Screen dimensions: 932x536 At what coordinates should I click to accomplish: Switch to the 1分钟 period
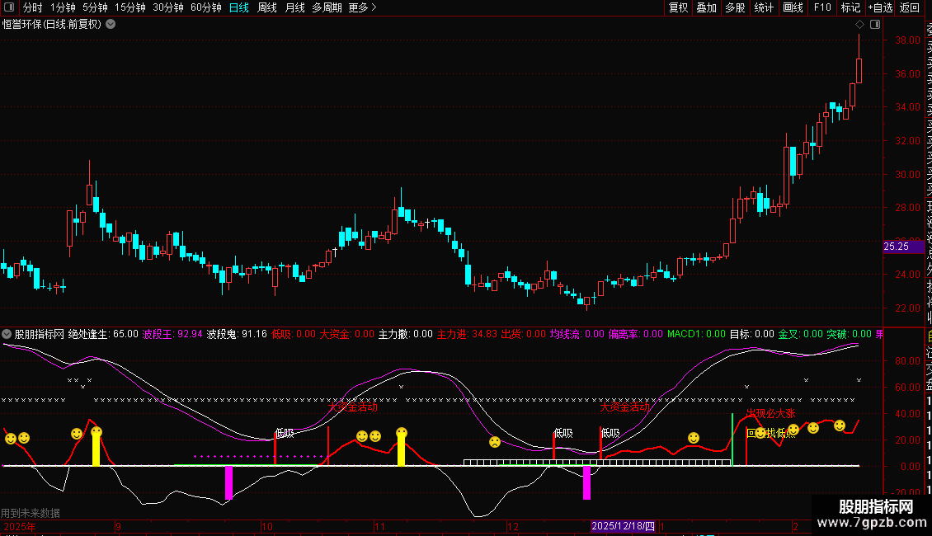pos(63,7)
